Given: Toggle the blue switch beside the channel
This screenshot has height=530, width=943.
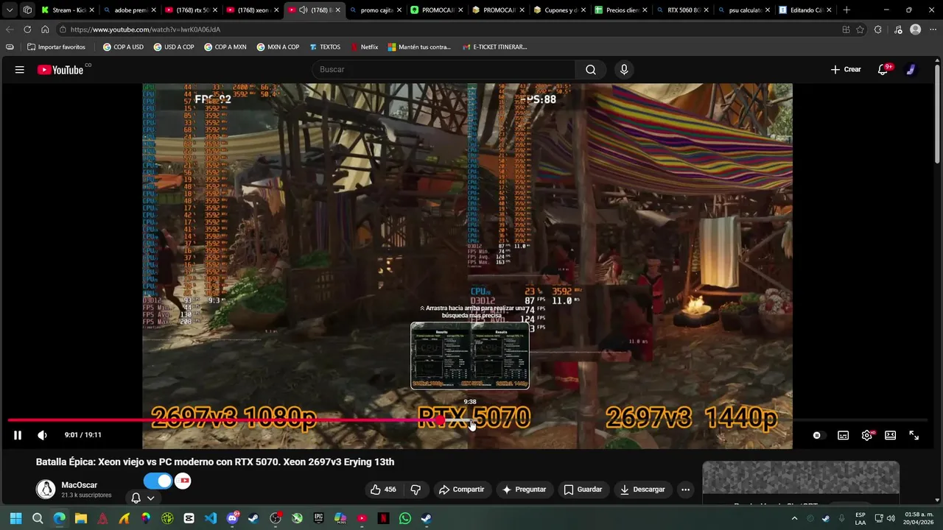Looking at the screenshot, I should coord(158,481).
